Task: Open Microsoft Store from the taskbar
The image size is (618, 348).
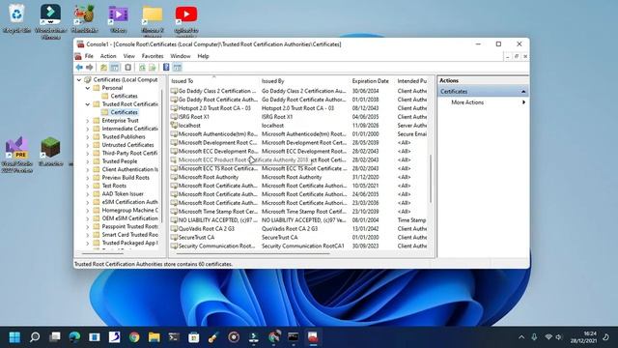Action: (193, 337)
